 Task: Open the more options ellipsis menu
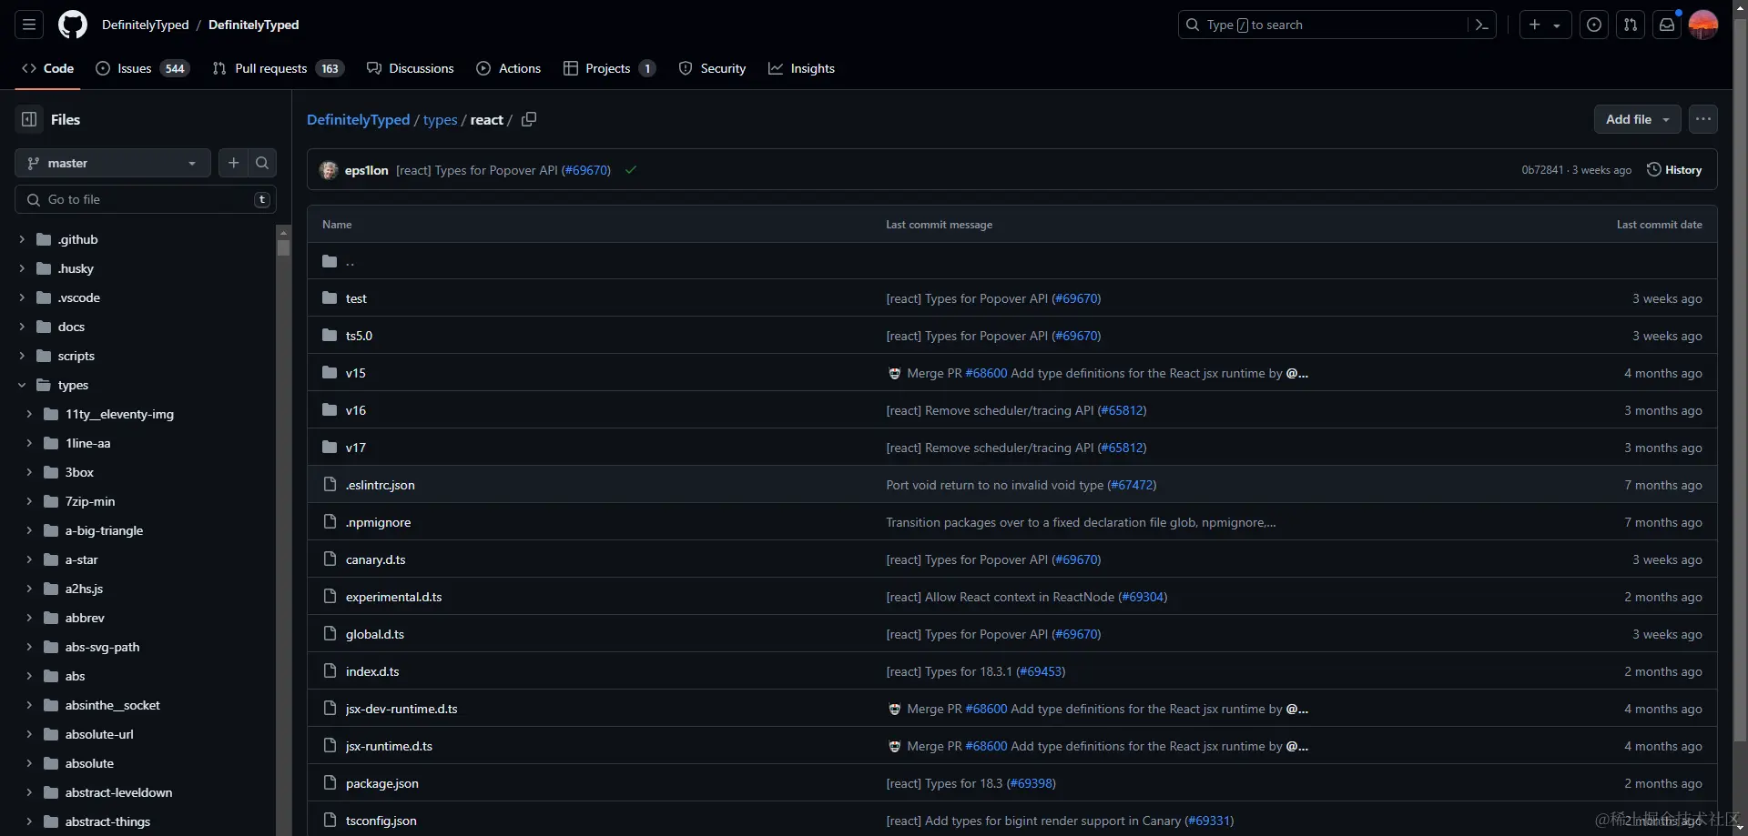pos(1703,119)
